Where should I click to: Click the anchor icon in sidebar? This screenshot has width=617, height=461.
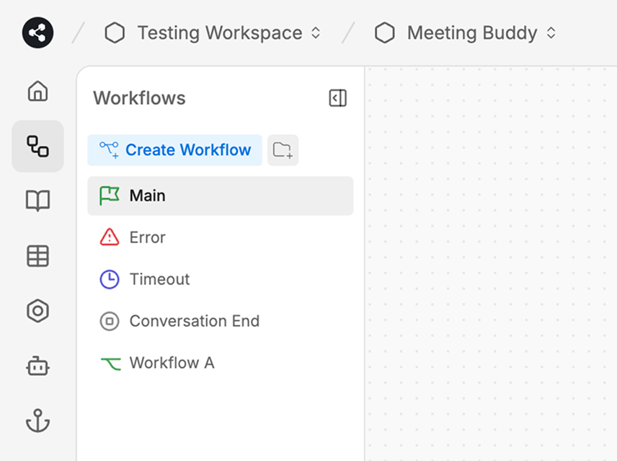click(37, 421)
